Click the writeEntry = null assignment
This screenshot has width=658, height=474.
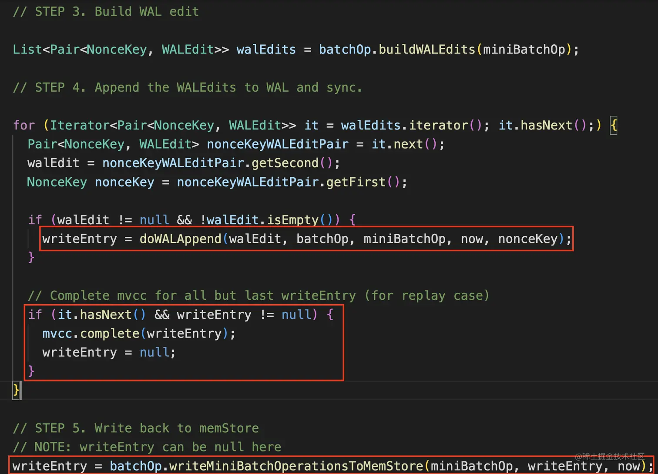[x=108, y=352]
